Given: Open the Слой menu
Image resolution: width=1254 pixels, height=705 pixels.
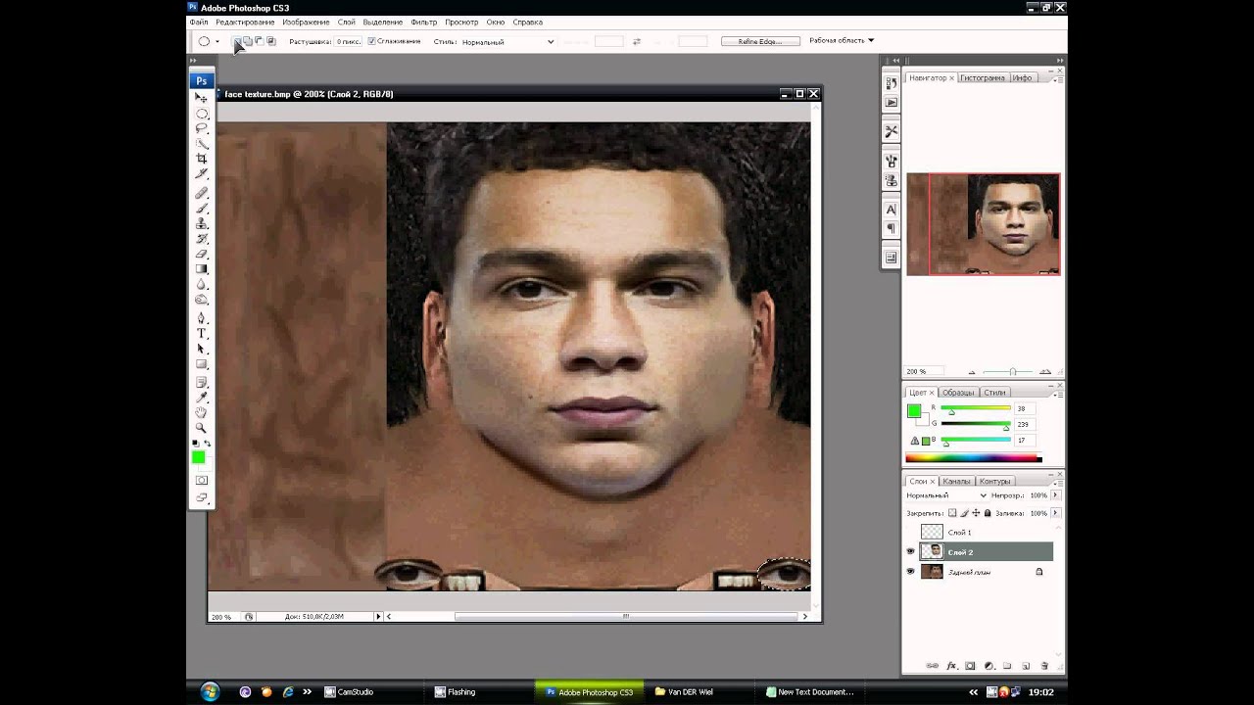Looking at the screenshot, I should click(x=346, y=22).
